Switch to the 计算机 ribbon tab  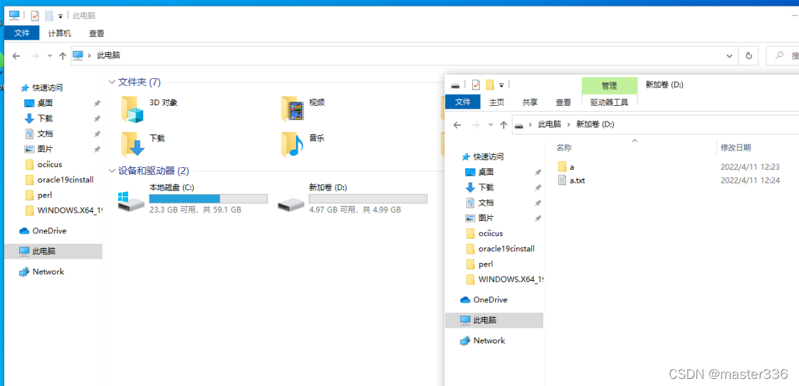[60, 33]
